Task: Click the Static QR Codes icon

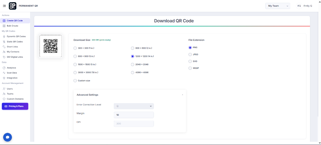Action: click(4, 41)
